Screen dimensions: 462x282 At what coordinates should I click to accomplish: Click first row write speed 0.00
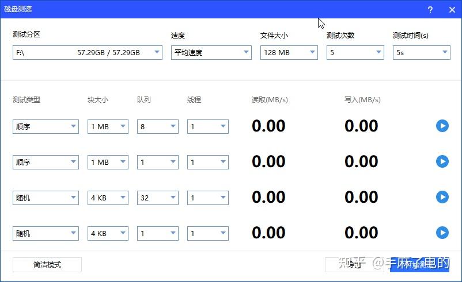(x=361, y=126)
